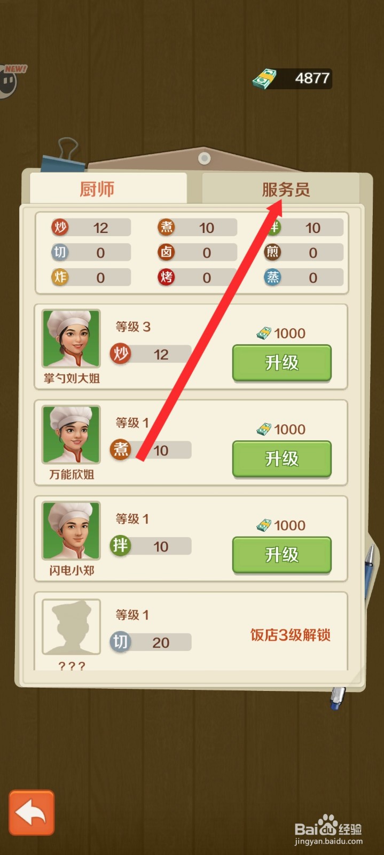The width and height of the screenshot is (384, 855).
Task: Tap the orange back arrow button
Action: (32, 812)
